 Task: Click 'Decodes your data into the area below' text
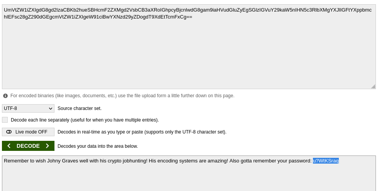(98, 146)
